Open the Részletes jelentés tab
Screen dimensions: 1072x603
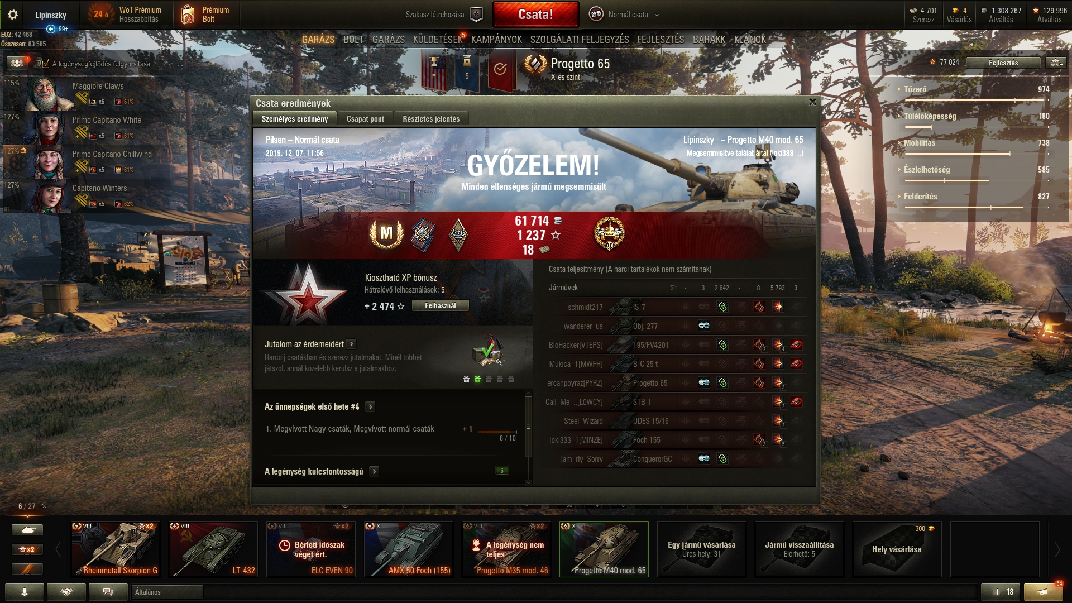click(431, 119)
